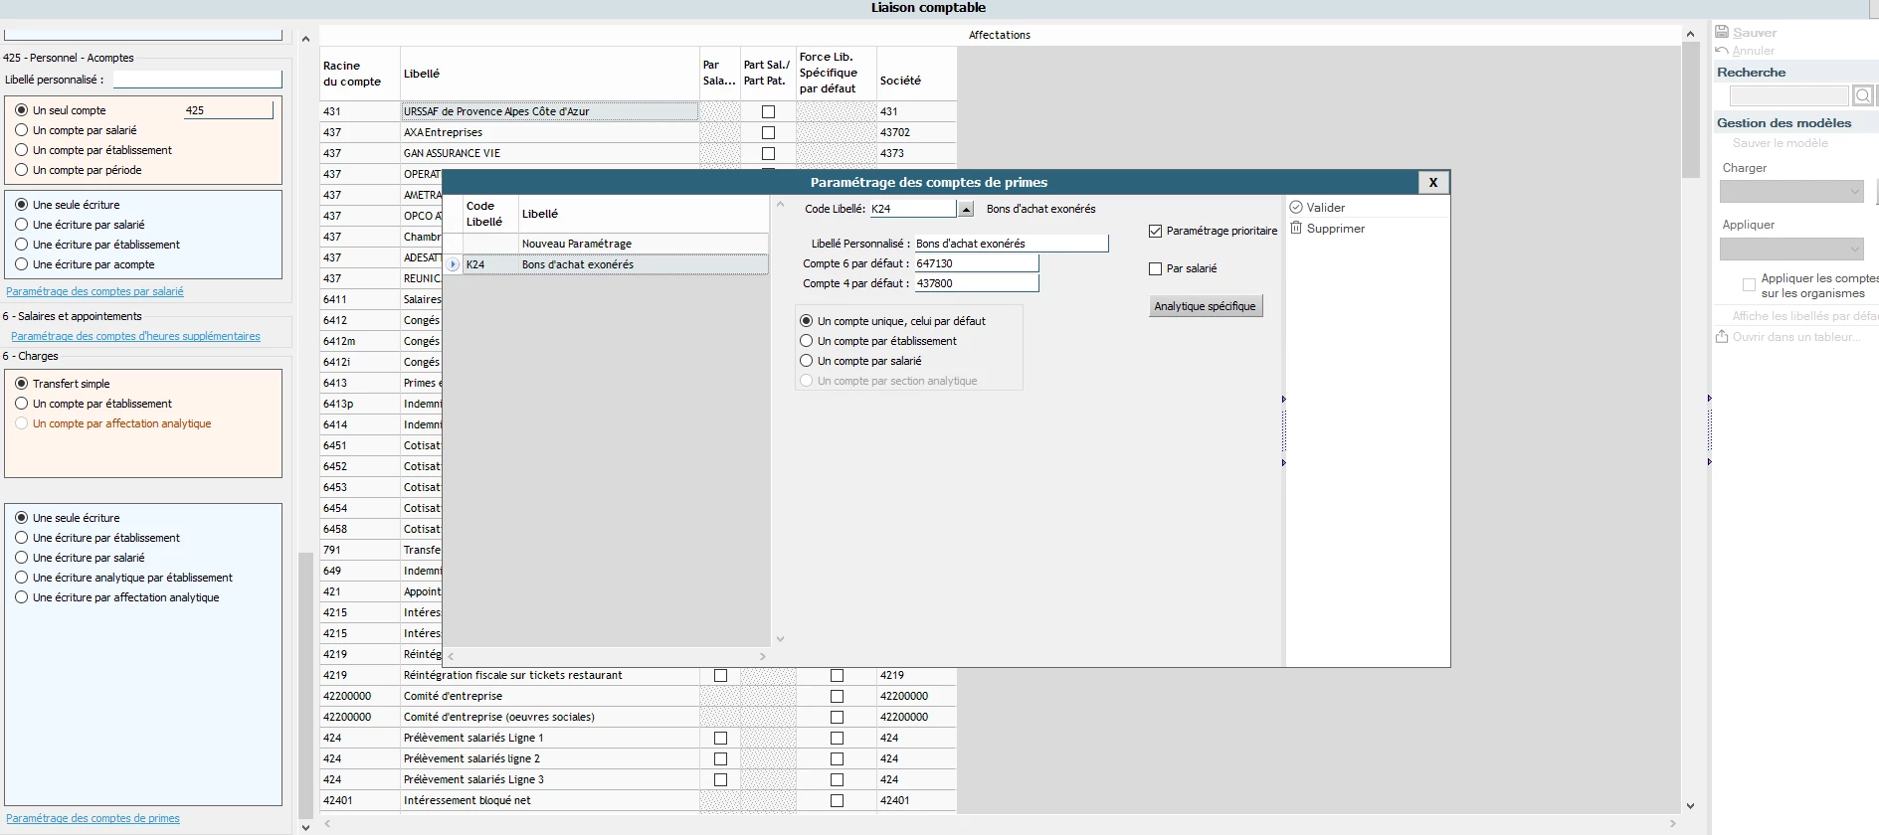Check Par Sala box for Prélèvement salariés Ligne 1
The width and height of the screenshot is (1879, 835).
click(720, 738)
